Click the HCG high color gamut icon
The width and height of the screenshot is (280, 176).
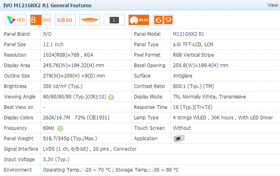(x=16, y=20)
